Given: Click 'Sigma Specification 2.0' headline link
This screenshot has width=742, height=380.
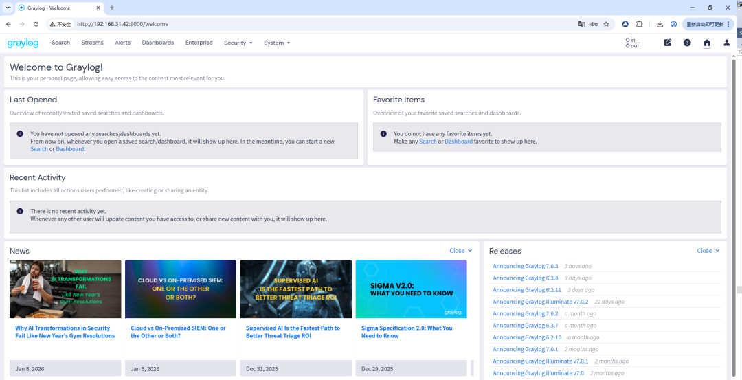Looking at the screenshot, I should (407, 332).
